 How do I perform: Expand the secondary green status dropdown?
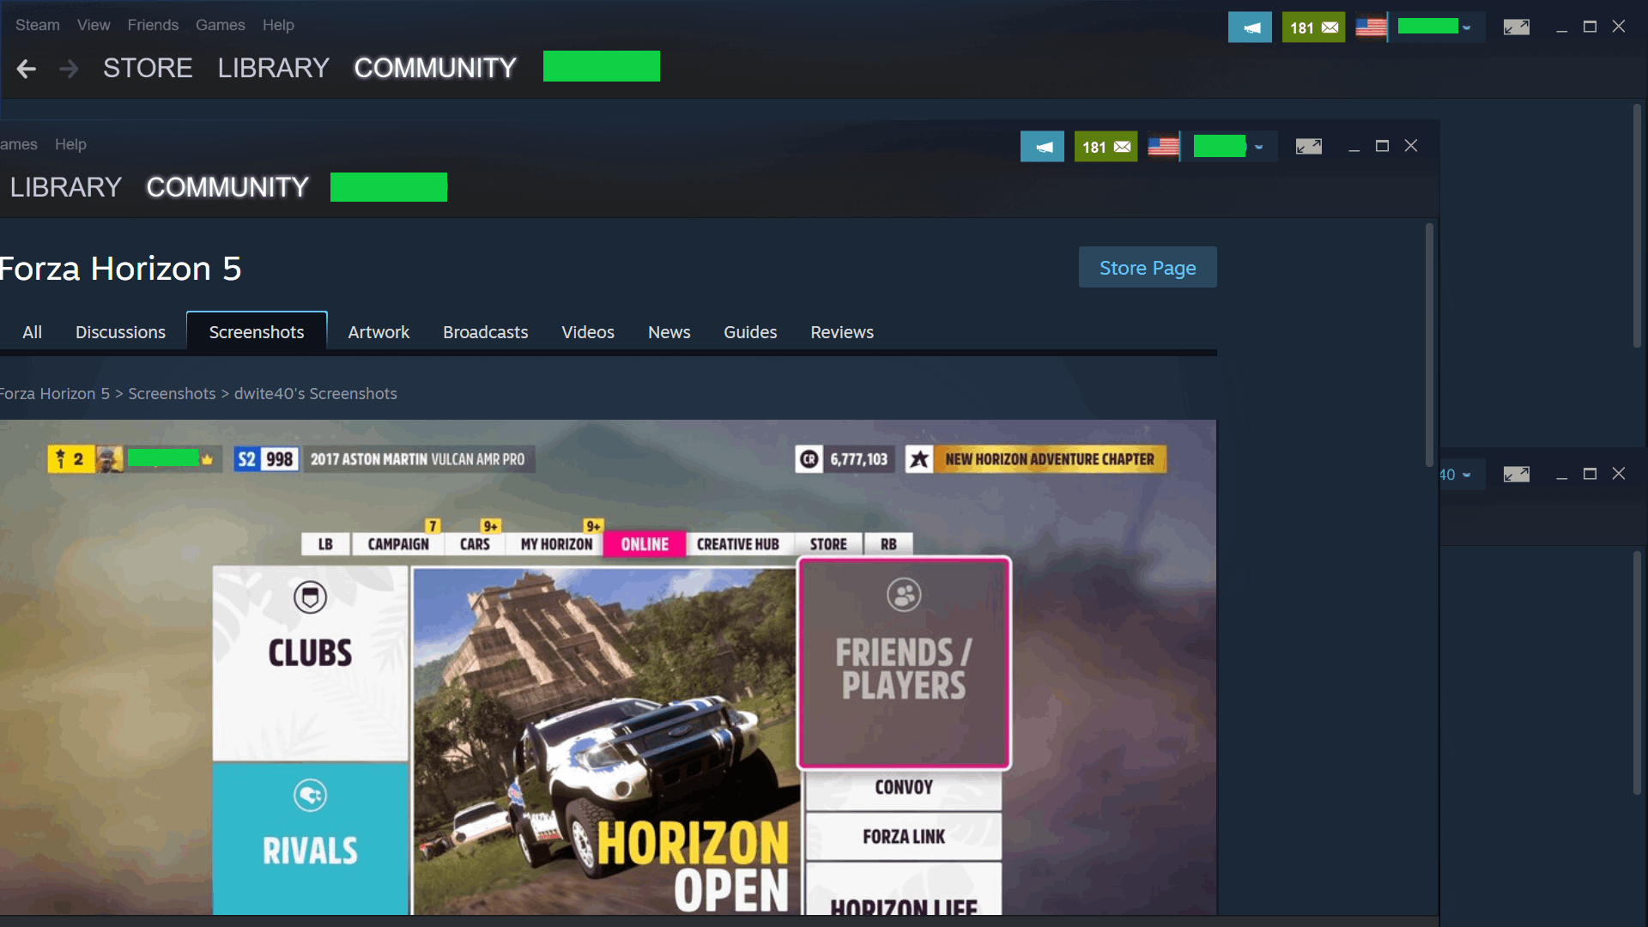pos(1258,146)
